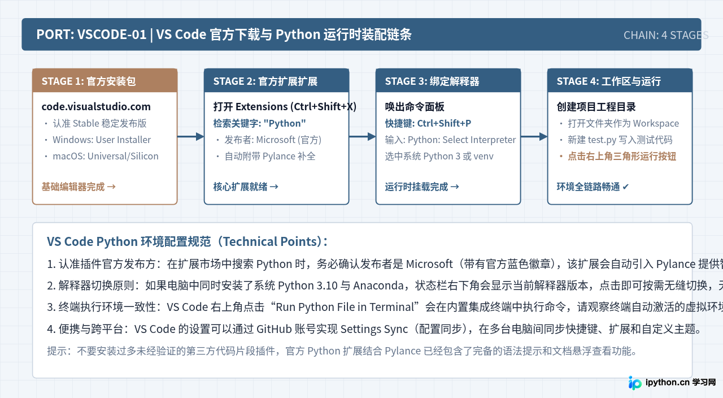The width and height of the screenshot is (723, 398).
Task: Click '基础编辑器完成 →' footer text
Action: (x=79, y=187)
